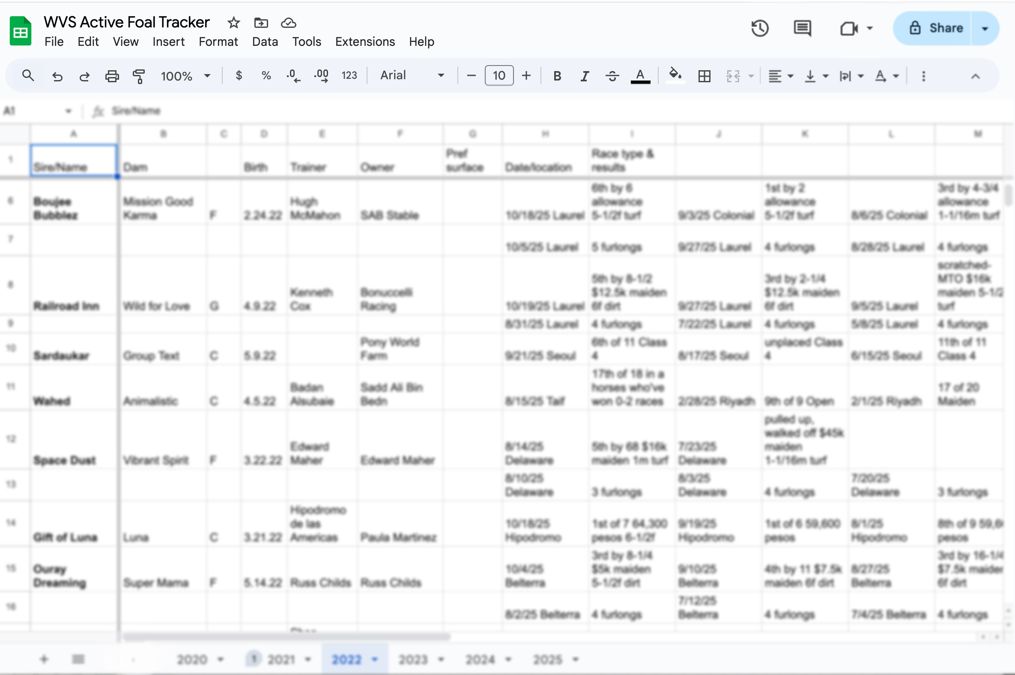This screenshot has width=1015, height=675.
Task: Click the Borders icon
Action: 704,76
